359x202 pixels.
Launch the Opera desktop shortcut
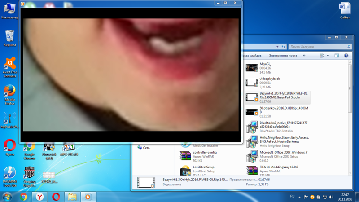point(9,148)
